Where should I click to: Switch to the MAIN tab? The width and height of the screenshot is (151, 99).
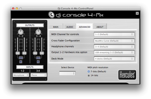pos(56,27)
